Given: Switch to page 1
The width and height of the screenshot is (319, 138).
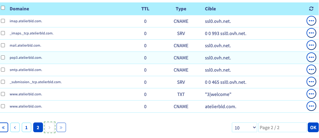Looking at the screenshot, I should (x=26, y=128).
